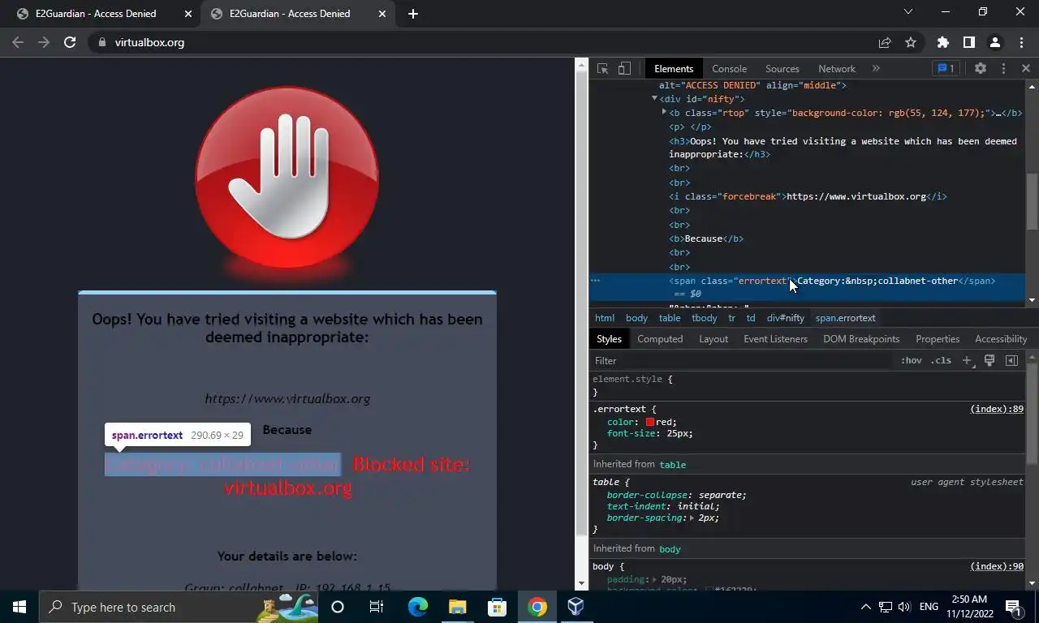Screen dimensions: 1039x623
Task: Share this page icon in address bar
Action: (885, 42)
